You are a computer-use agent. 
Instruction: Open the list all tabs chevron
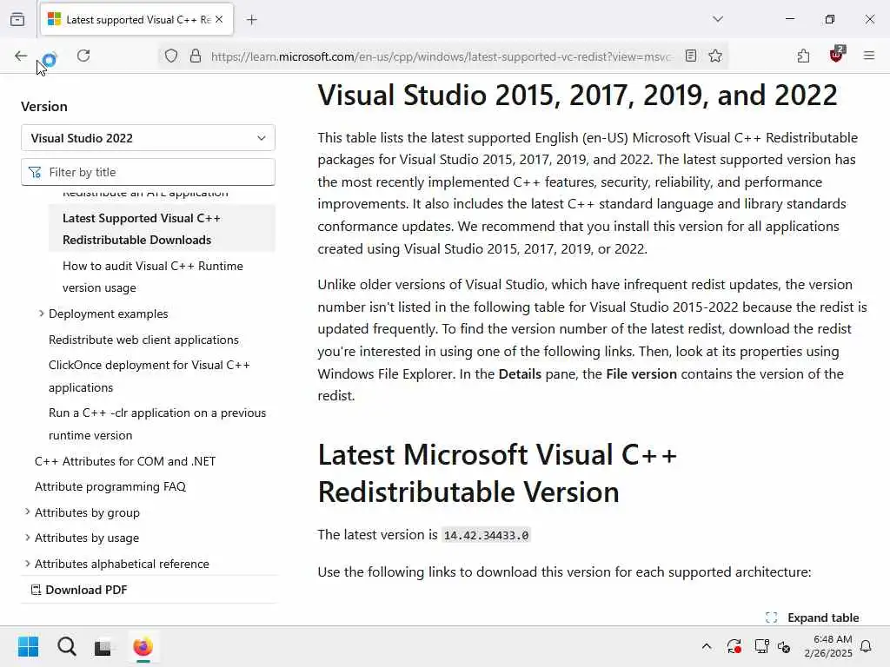718,19
